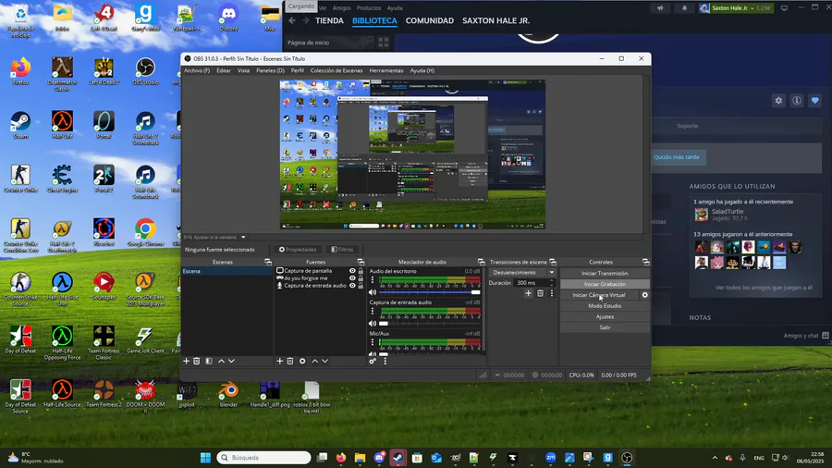
Task: Lock Captura de entrada audio source
Action: tap(361, 286)
